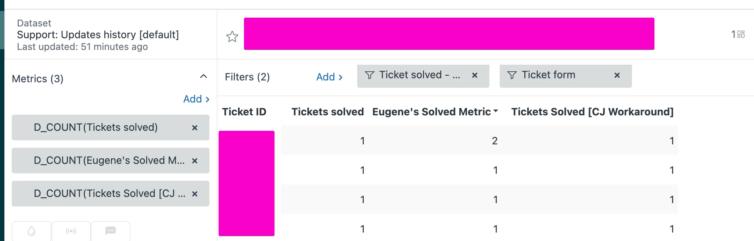
Task: Click the broadcast signal icon button
Action: [71, 231]
